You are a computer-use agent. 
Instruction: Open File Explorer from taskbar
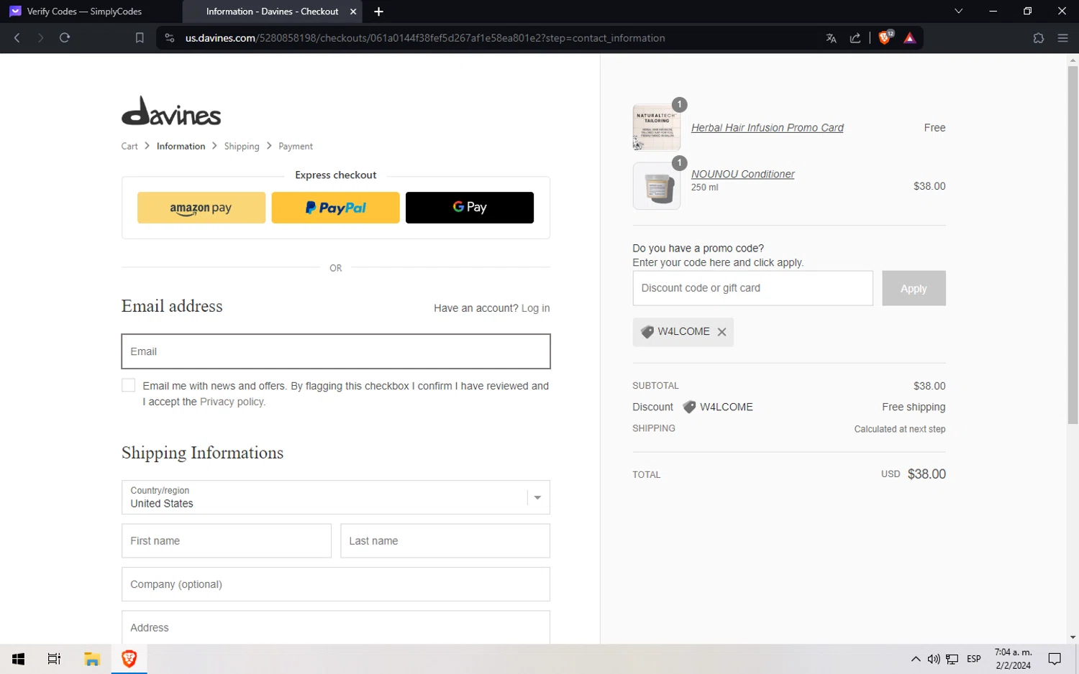pos(91,659)
